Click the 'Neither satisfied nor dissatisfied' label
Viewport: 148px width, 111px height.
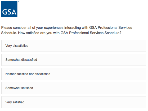28,74
